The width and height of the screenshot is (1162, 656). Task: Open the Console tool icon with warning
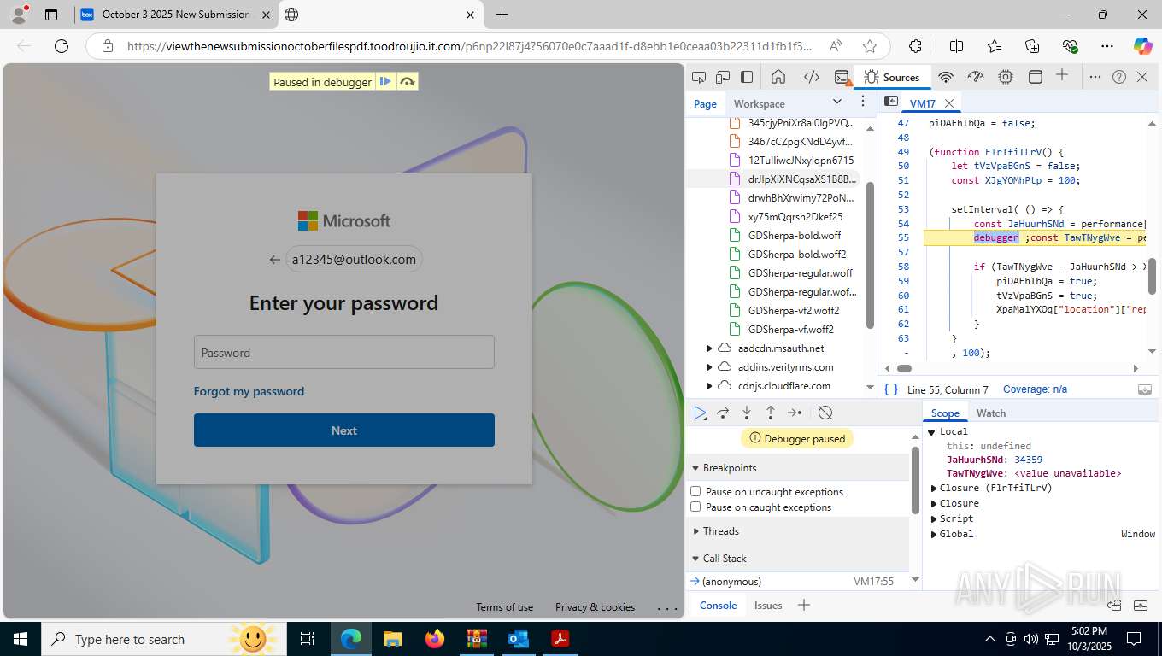pos(842,77)
